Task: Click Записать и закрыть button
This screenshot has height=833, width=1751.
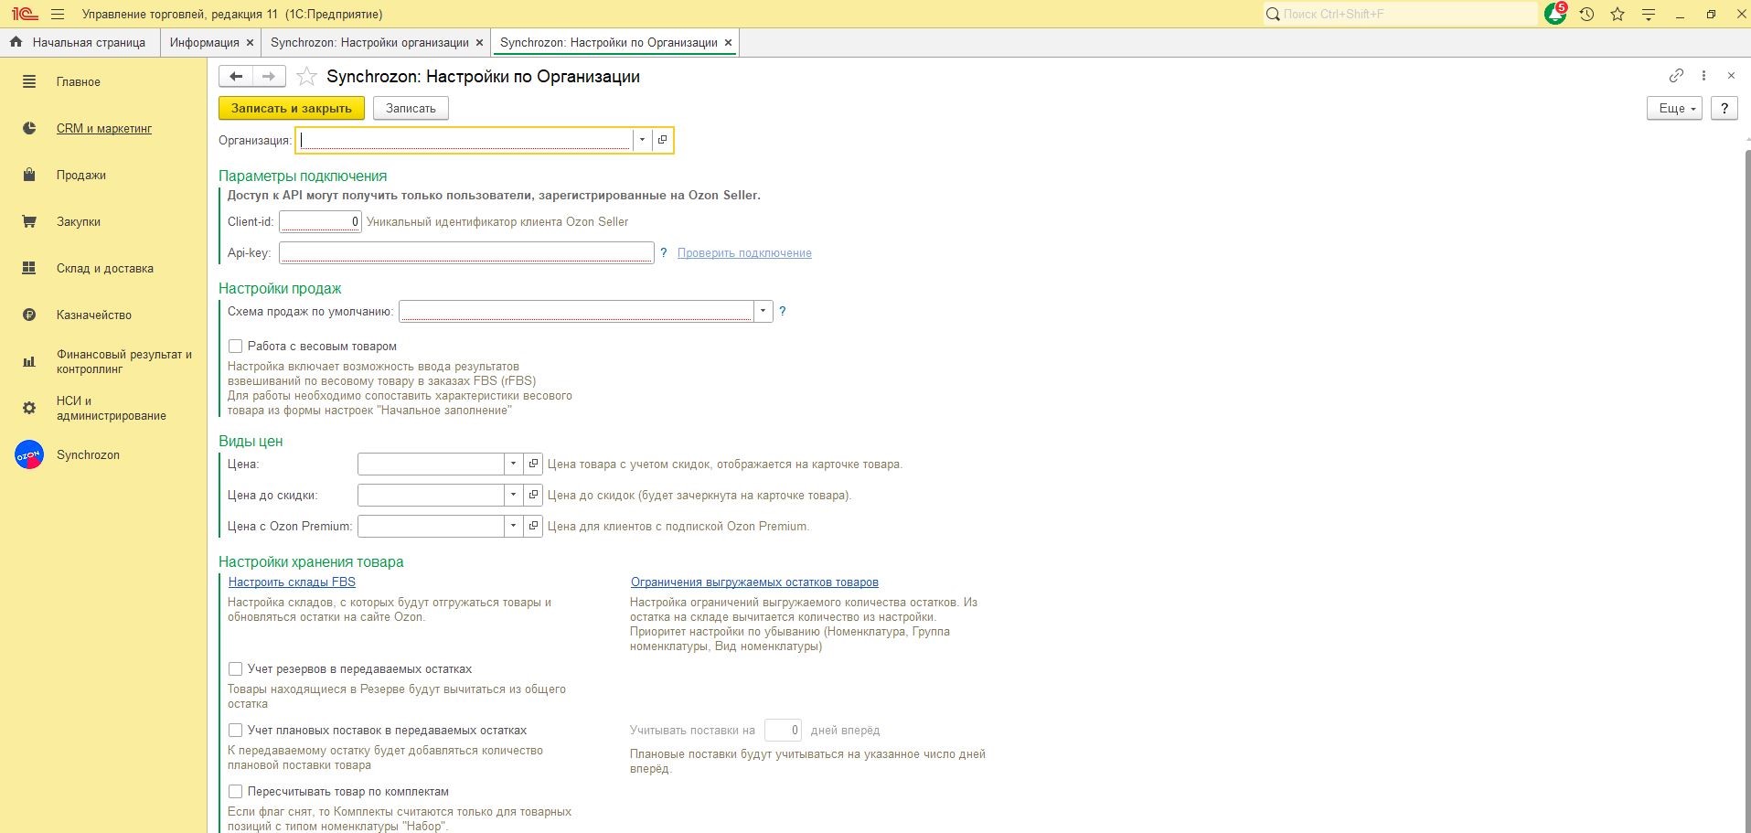Action: (x=292, y=108)
